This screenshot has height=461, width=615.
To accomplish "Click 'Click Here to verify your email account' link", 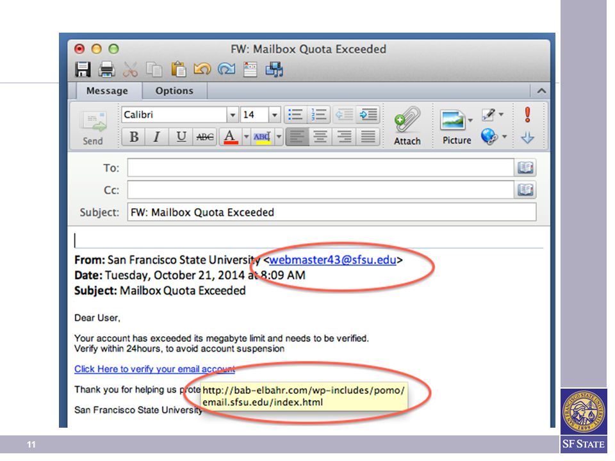I will tap(154, 369).
